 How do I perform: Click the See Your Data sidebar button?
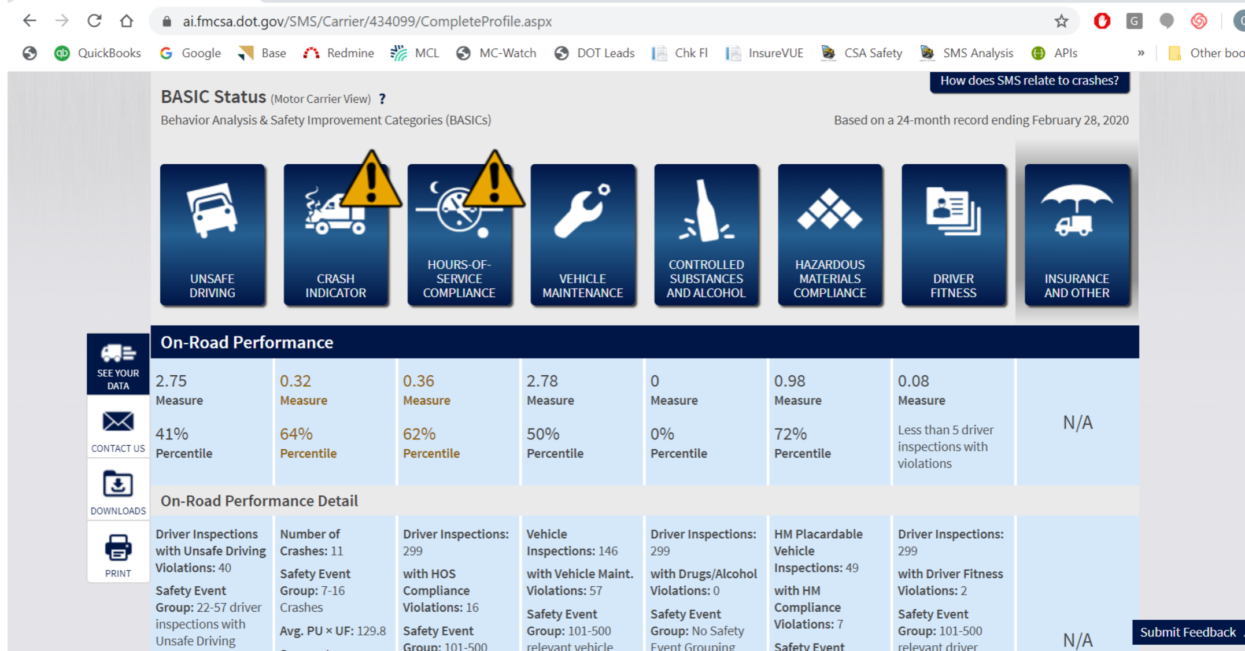pyautogui.click(x=118, y=364)
